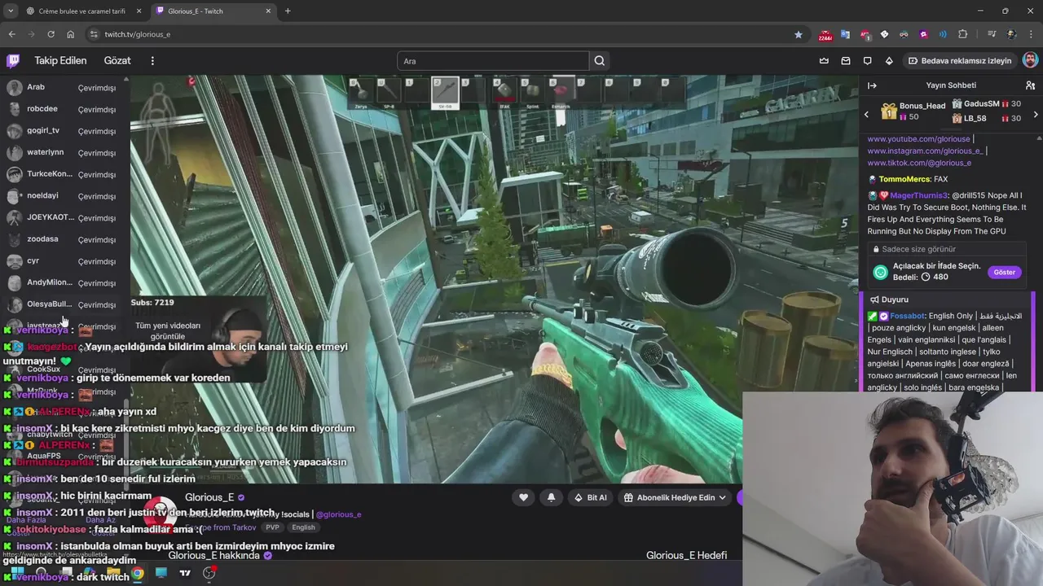Open the Gözat menu item
1043x586 pixels.
point(117,61)
